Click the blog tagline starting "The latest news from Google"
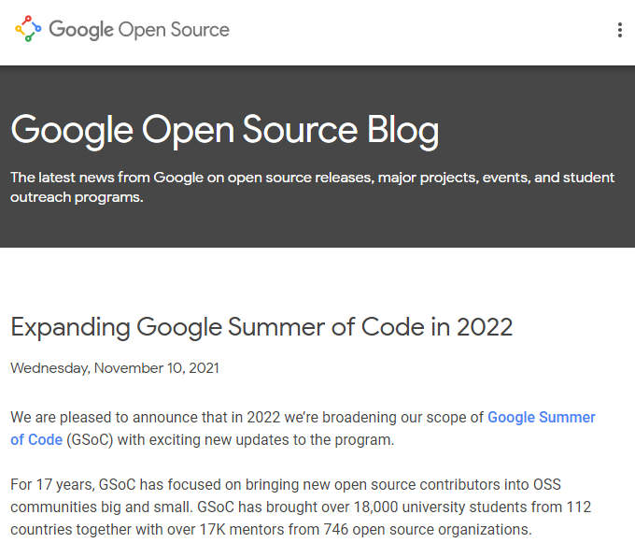 point(312,178)
